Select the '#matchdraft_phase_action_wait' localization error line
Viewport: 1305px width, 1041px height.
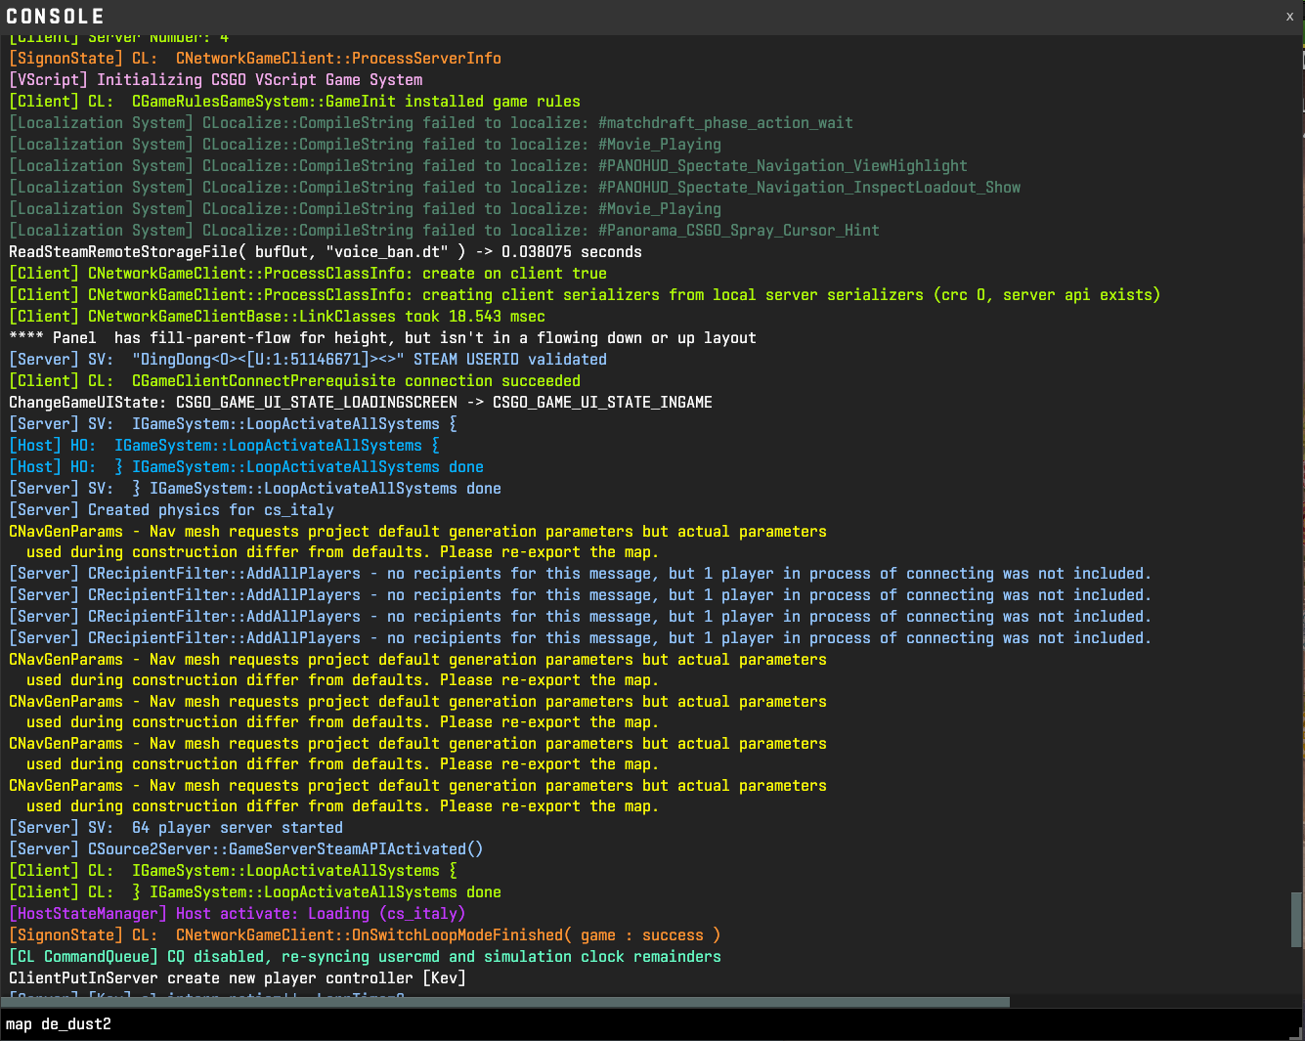click(430, 123)
